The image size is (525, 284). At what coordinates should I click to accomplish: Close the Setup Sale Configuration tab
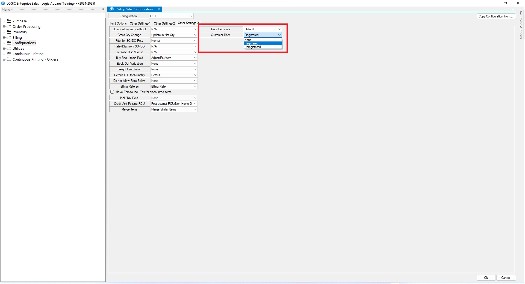[159, 9]
